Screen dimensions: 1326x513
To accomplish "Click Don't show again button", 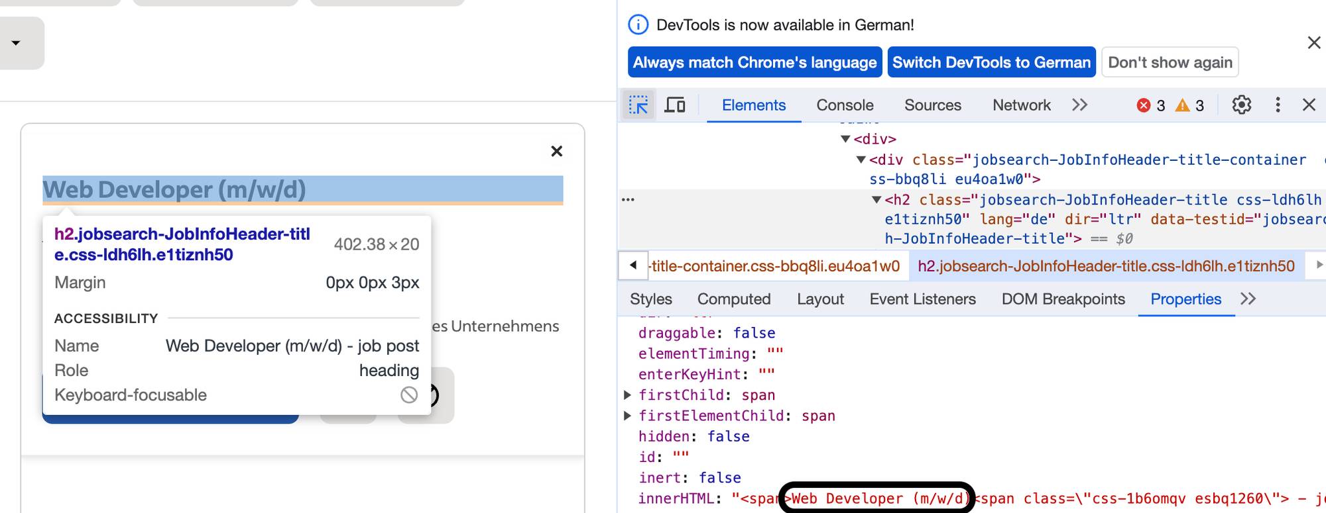I will [1170, 62].
